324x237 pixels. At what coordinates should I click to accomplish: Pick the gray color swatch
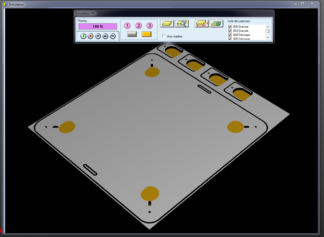132,34
